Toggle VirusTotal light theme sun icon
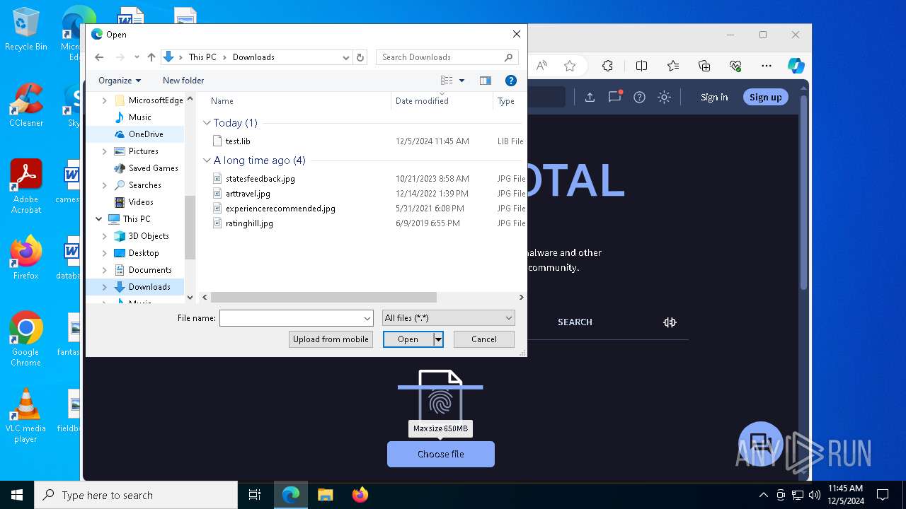Viewport: 906px width, 509px height. (664, 98)
